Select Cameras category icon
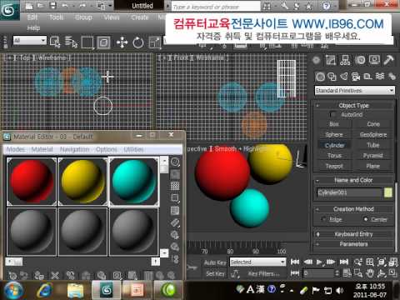400x300 pixels. point(356,77)
